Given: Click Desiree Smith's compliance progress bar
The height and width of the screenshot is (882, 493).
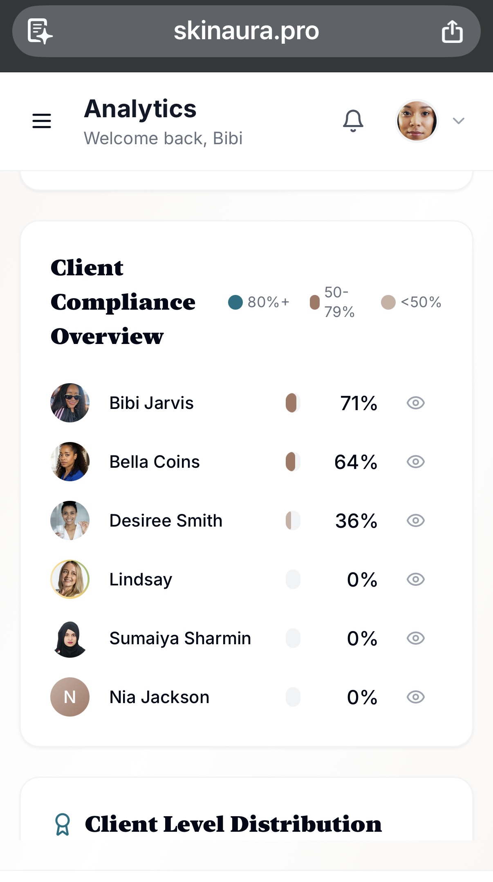Looking at the screenshot, I should [293, 520].
